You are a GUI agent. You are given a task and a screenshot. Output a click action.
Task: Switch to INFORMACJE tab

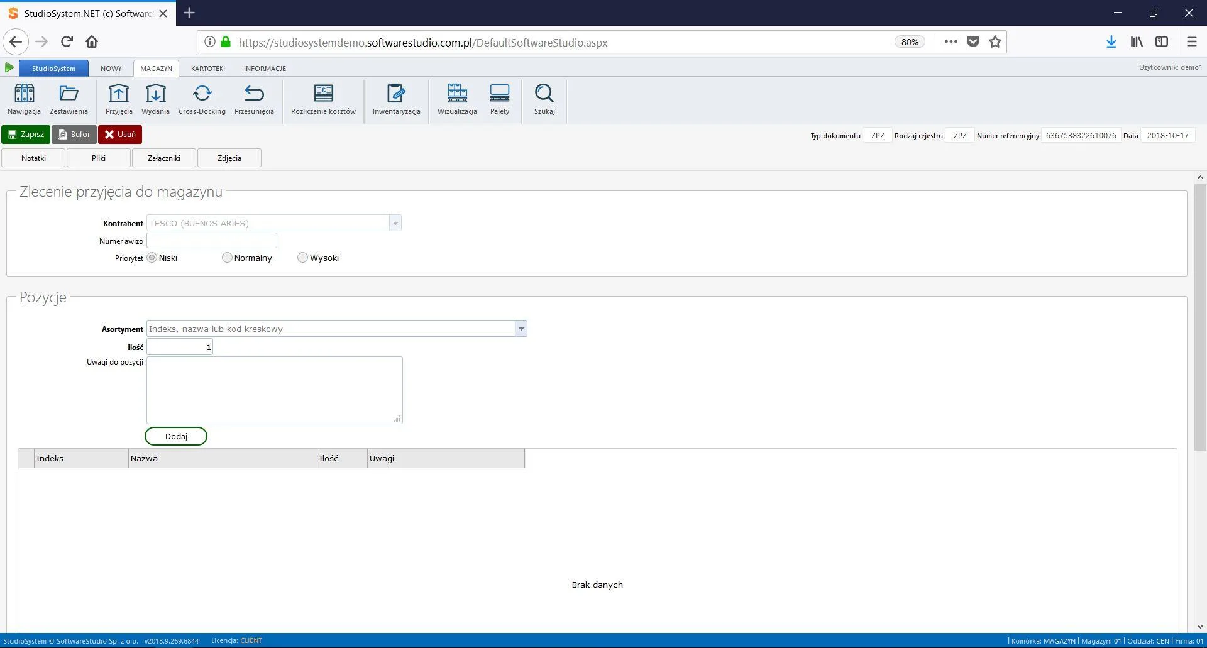pos(265,69)
